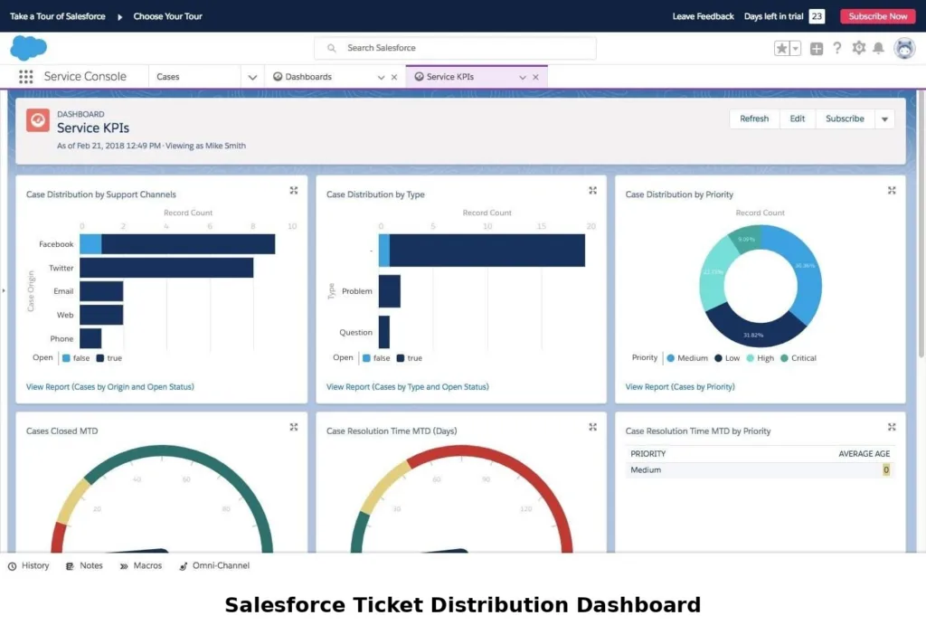
Task: Open Macros in utility bar
Action: coord(140,566)
